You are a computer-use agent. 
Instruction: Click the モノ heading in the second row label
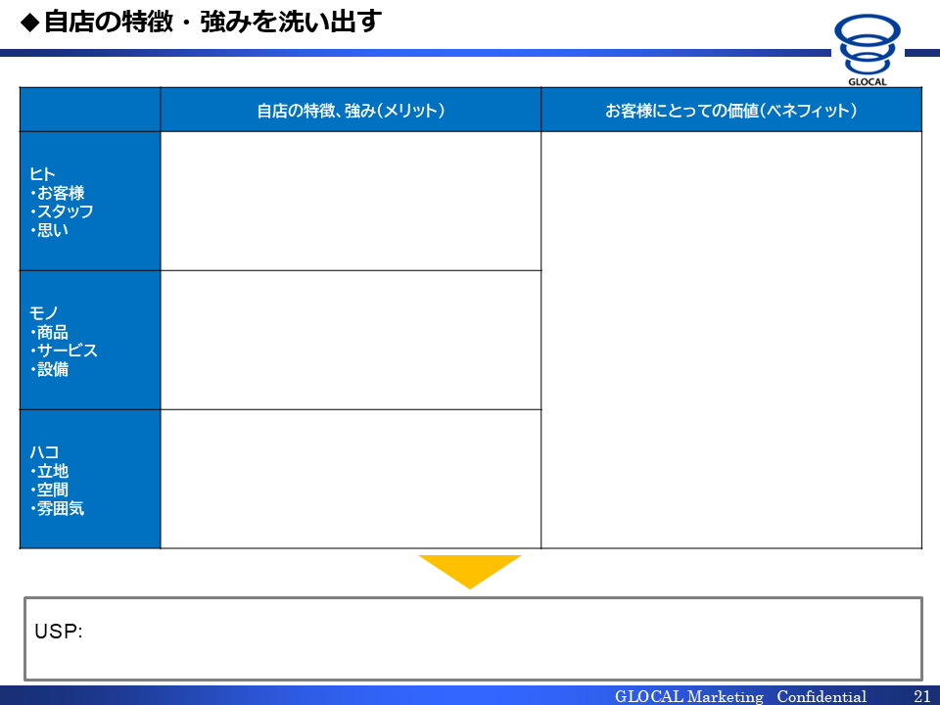(43, 313)
